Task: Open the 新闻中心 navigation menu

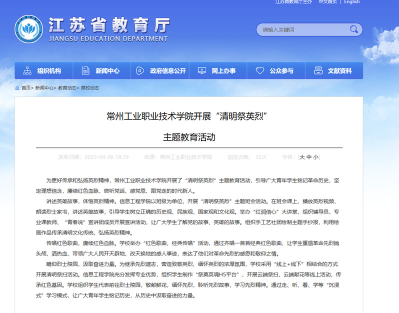Action: click(107, 71)
